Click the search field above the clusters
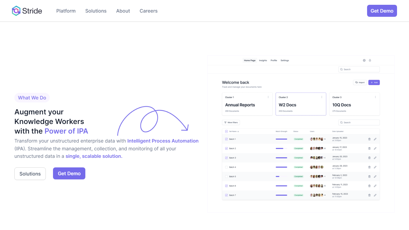The image size is (409, 230). (359, 69)
